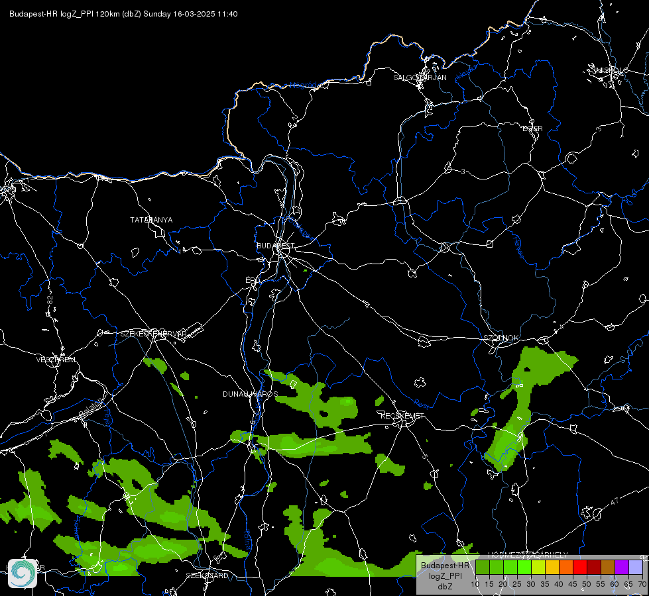Viewport: 649px width, 596px height.
Task: Click the KECSKEMET city label
Action: [x=402, y=416]
